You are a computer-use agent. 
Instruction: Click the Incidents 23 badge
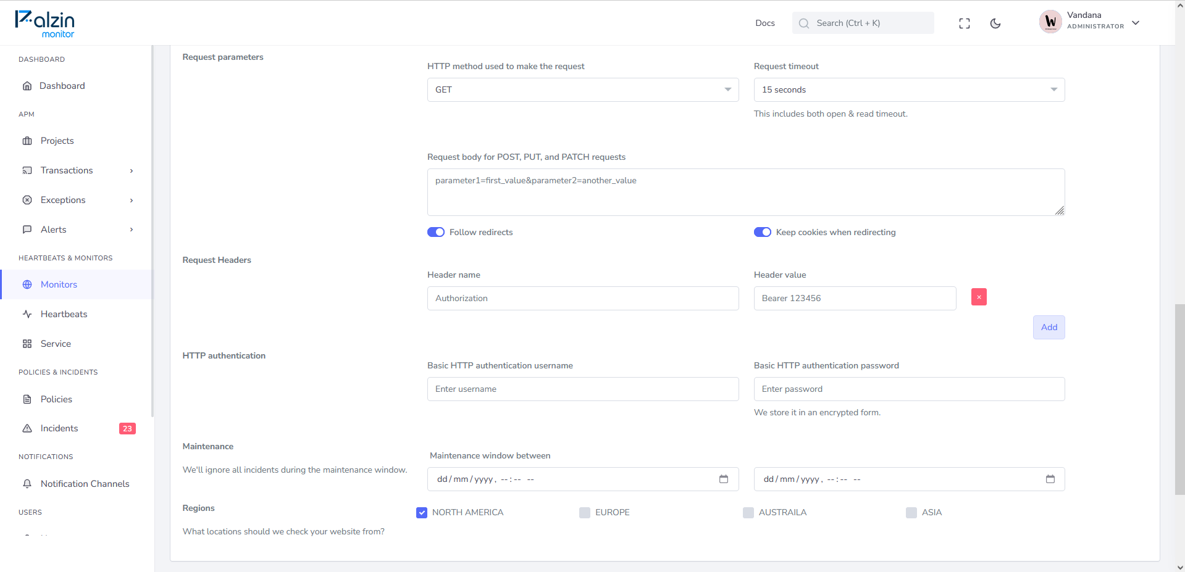[127, 428]
